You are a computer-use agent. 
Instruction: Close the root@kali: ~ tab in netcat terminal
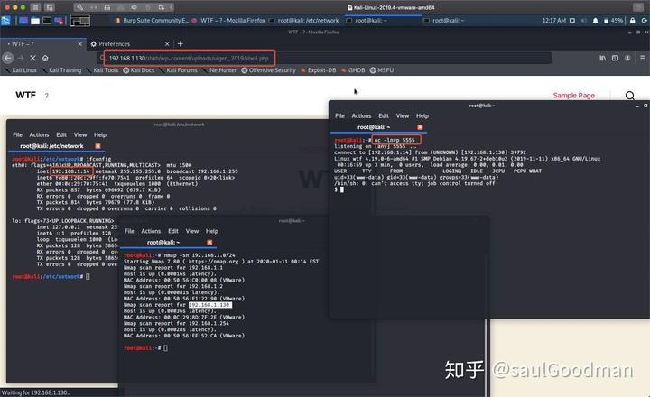[420, 127]
